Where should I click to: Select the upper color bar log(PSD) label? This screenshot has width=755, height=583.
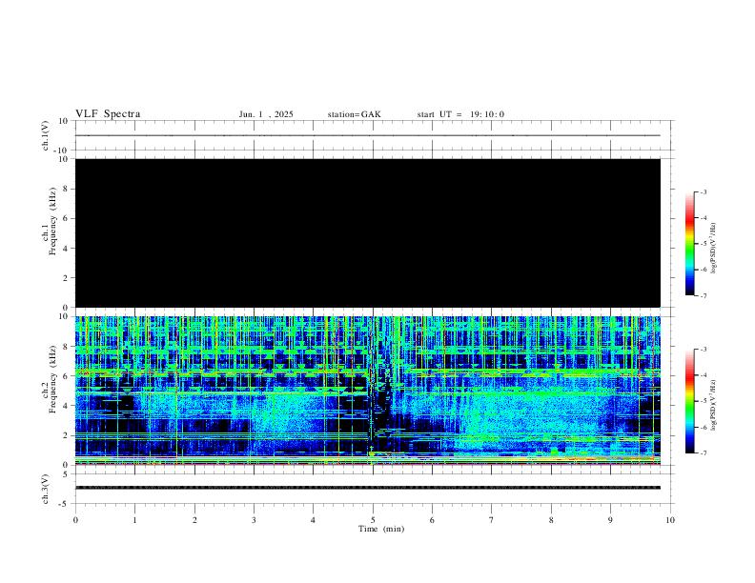coord(713,249)
